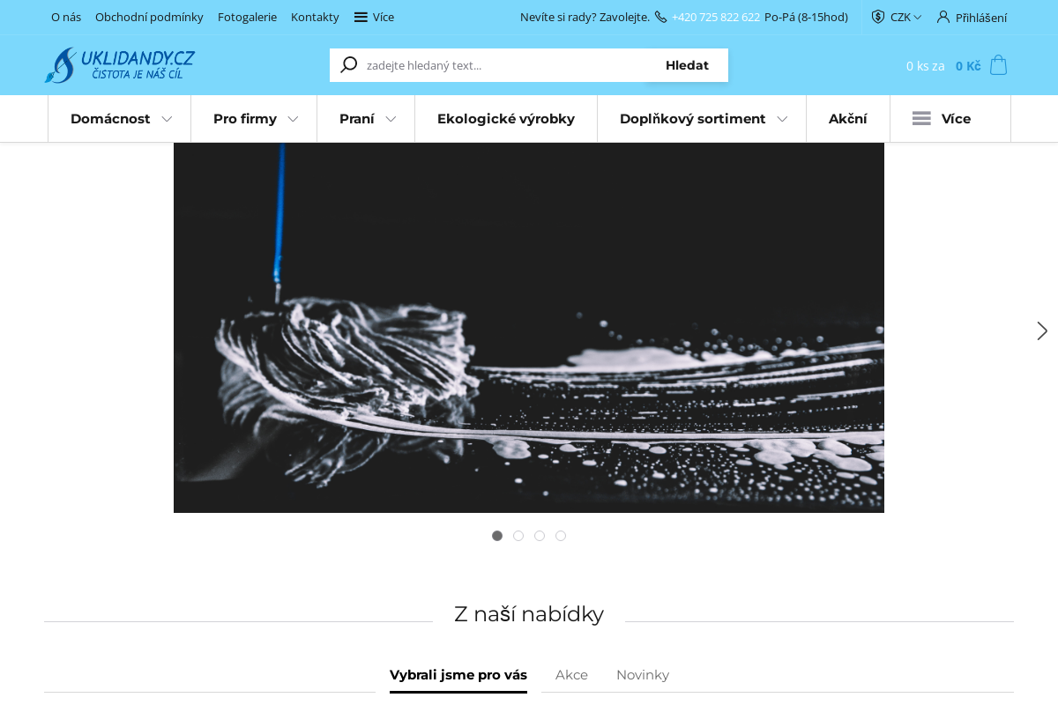Open the shopping cart bag icon
Screen dimensions: 1058x705
998,65
